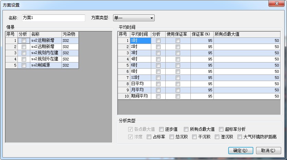Select the 保证率 value for 12时 row
The image size is (287, 160).
(202, 78)
